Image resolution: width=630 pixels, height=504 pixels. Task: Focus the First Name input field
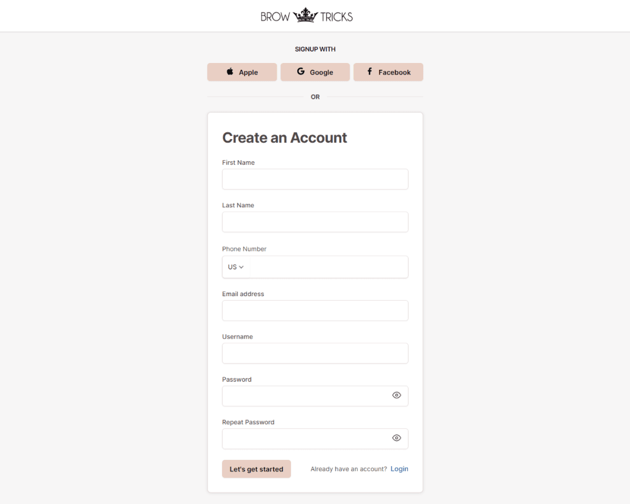click(x=315, y=179)
